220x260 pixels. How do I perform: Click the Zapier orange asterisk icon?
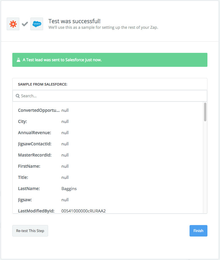(x=13, y=24)
